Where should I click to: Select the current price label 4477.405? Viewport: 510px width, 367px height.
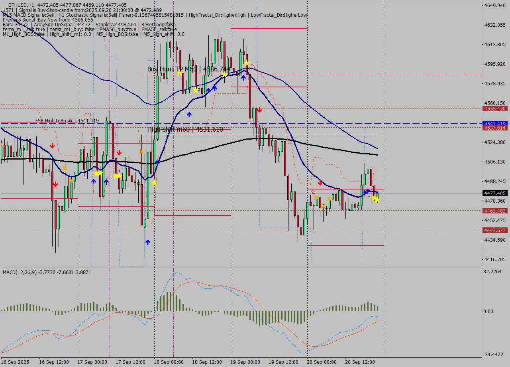(x=494, y=193)
